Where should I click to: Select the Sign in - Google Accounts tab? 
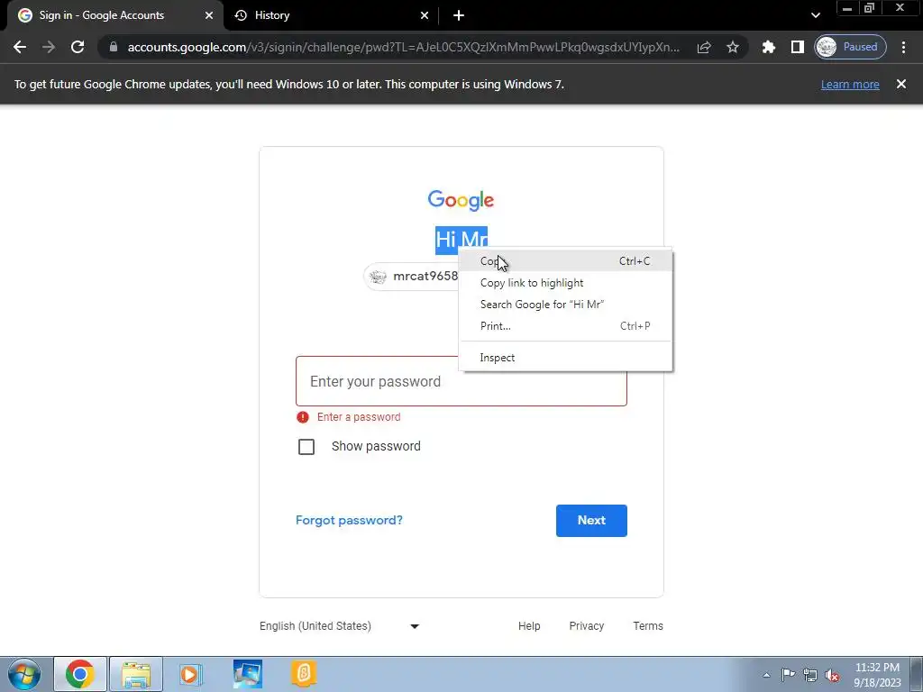[114, 15]
